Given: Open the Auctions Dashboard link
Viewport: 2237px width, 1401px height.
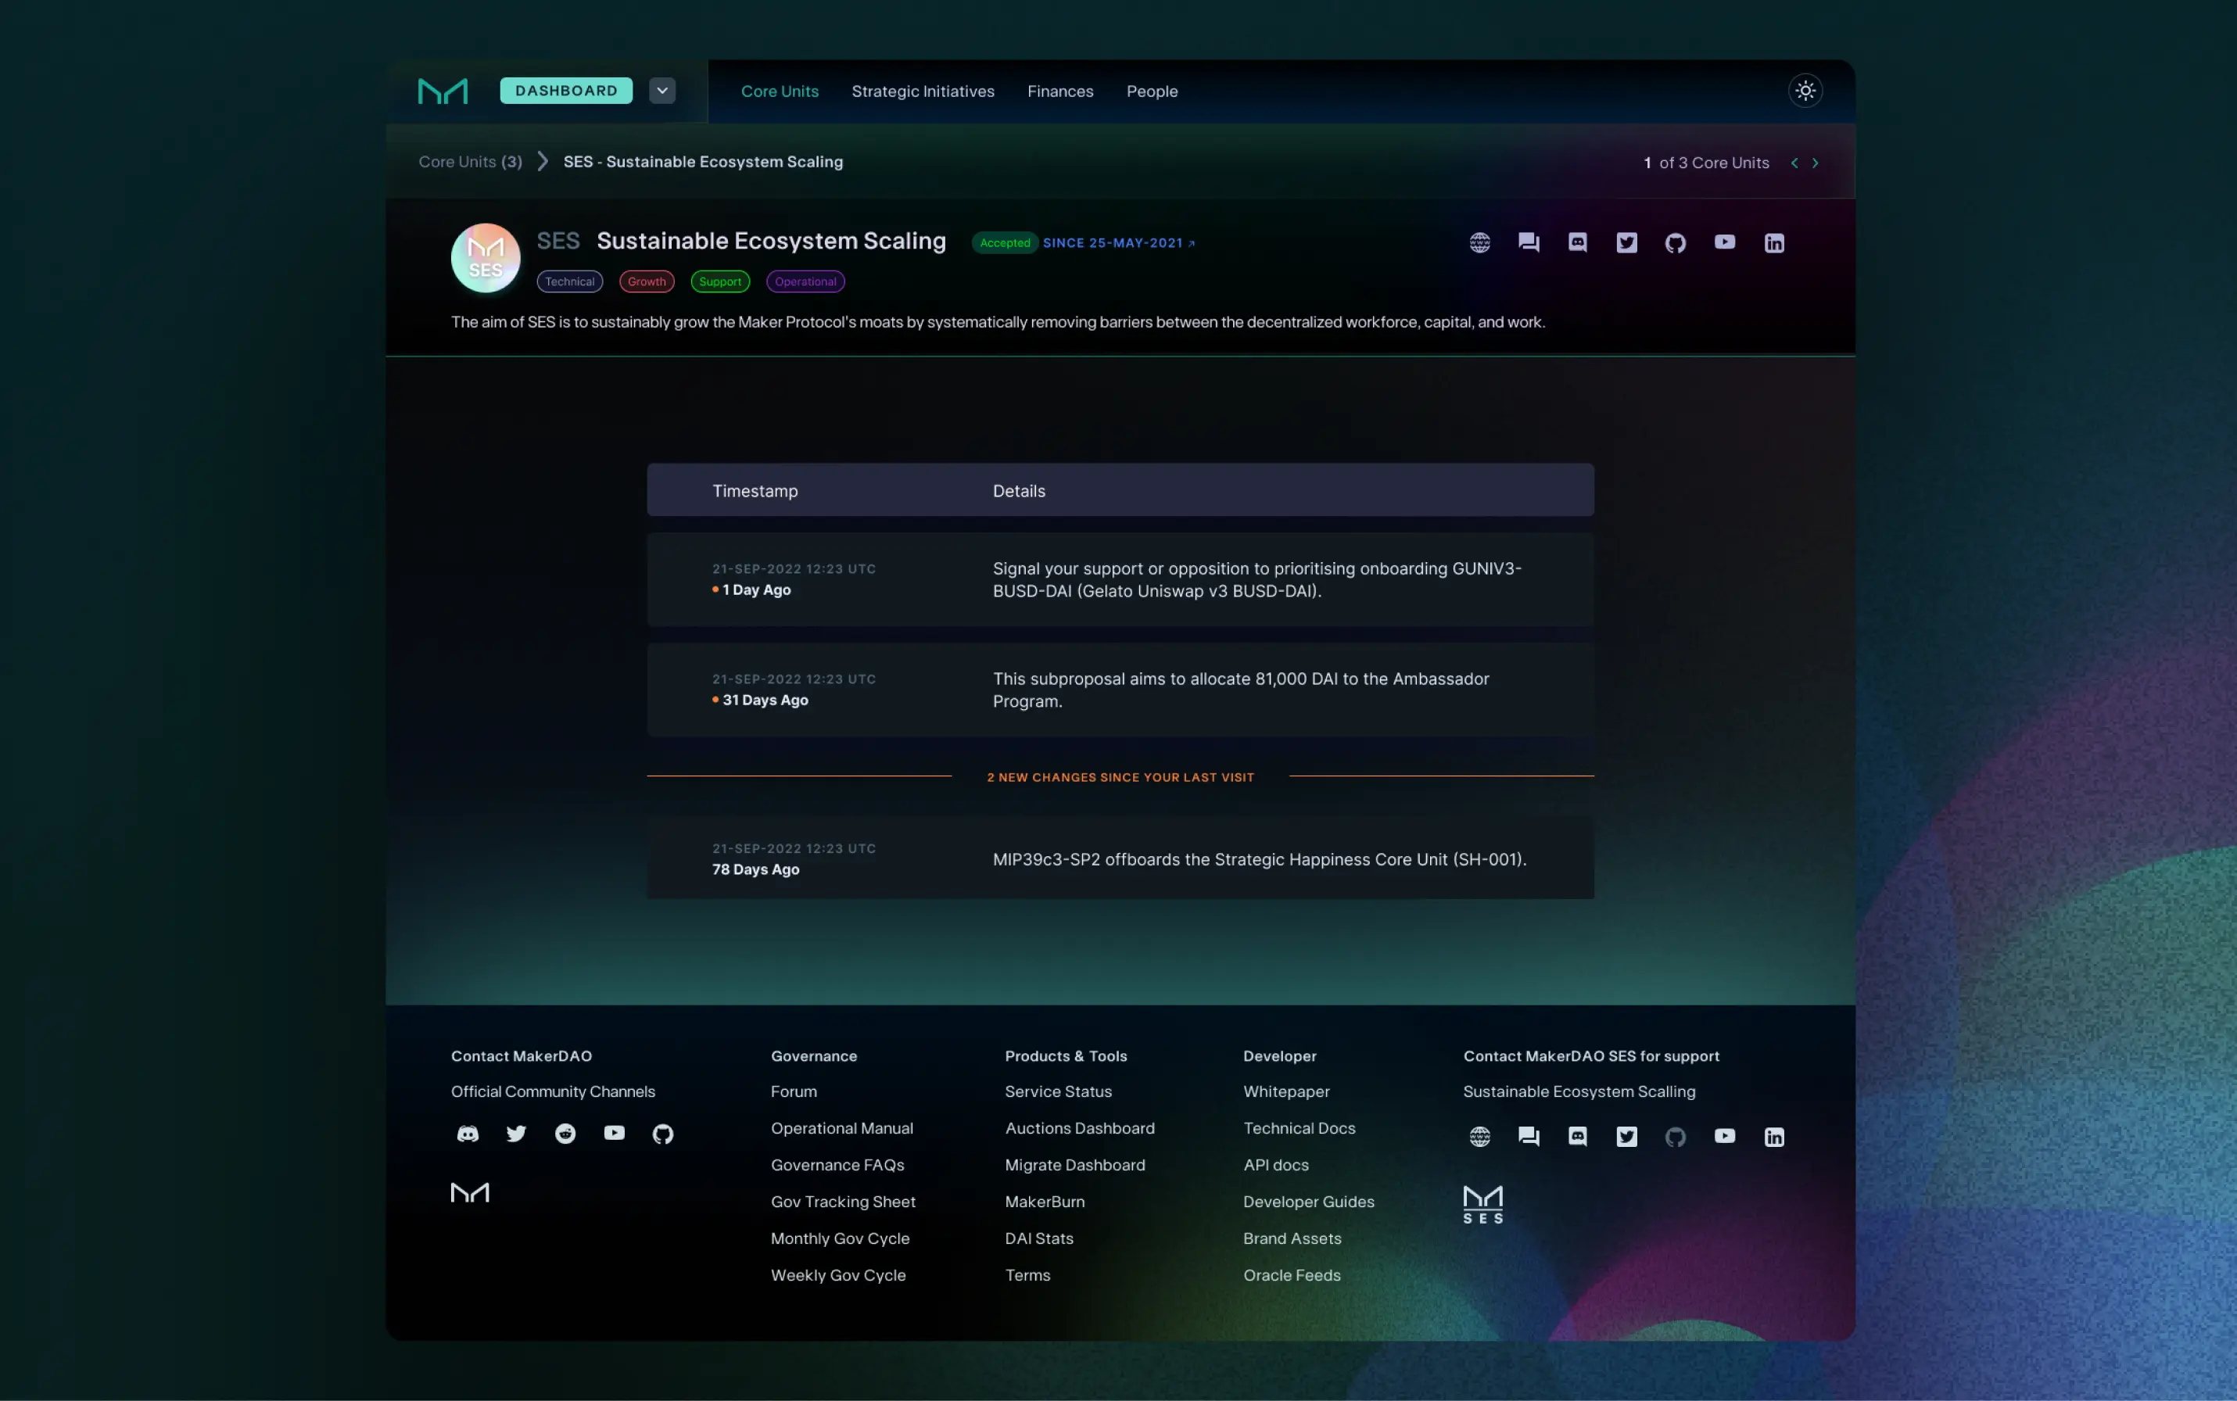Looking at the screenshot, I should (1080, 1129).
